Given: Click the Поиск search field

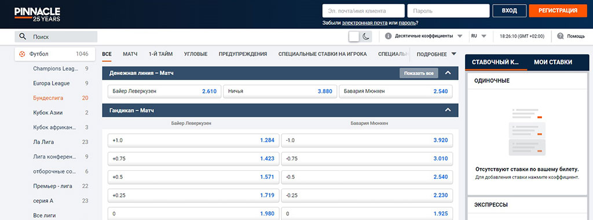Looking at the screenshot, I should point(56,36).
